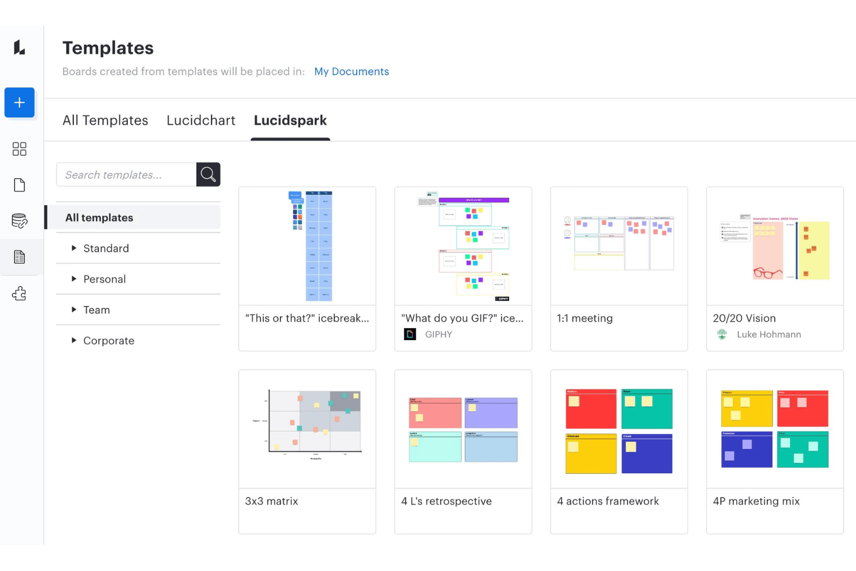Switch to the All Templates tab
The image size is (856, 571).
click(105, 120)
